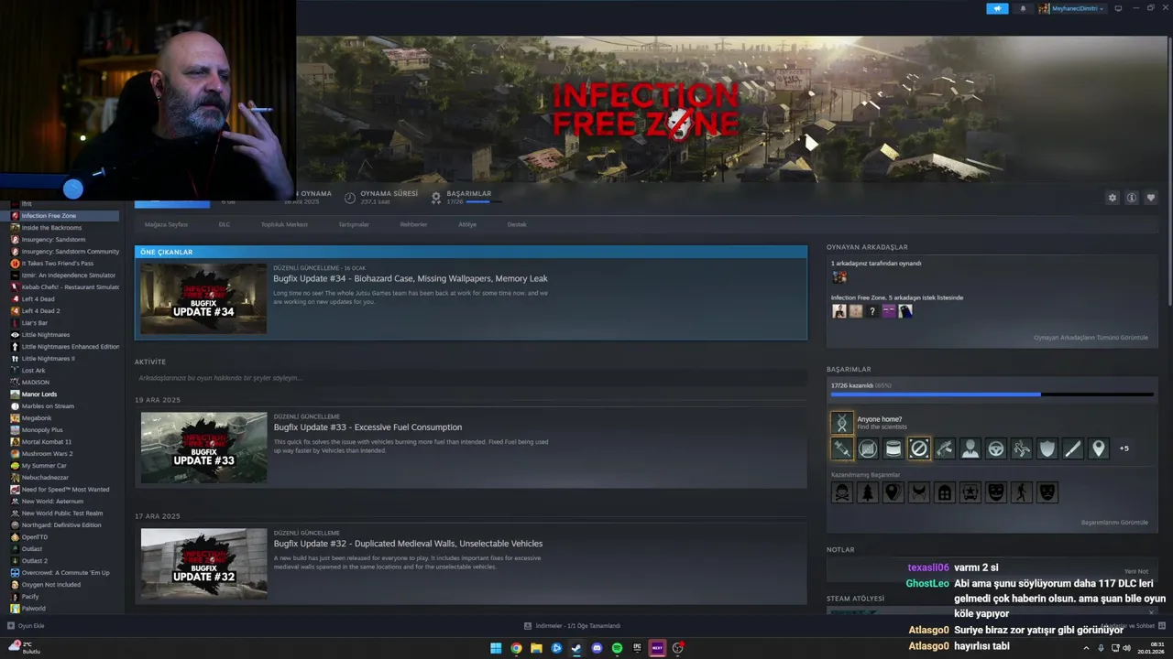The image size is (1173, 659).
Task: Click the map pin achievement icon
Action: tap(1099, 448)
